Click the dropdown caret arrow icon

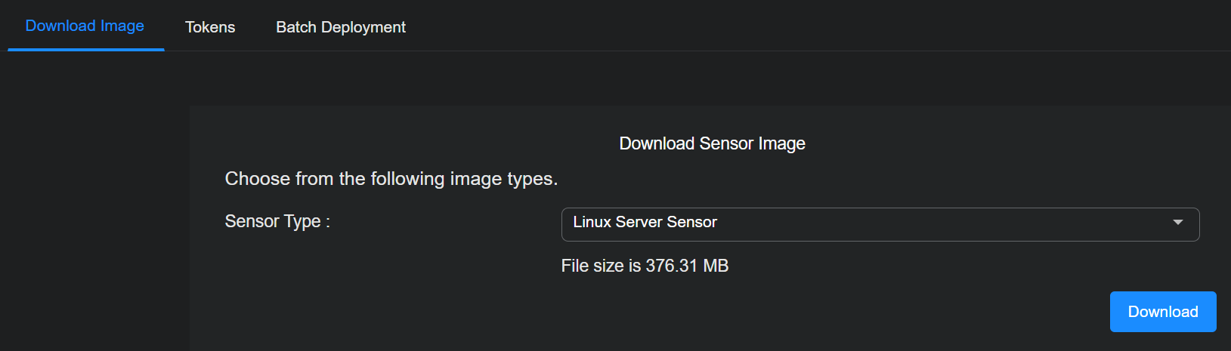(x=1177, y=223)
